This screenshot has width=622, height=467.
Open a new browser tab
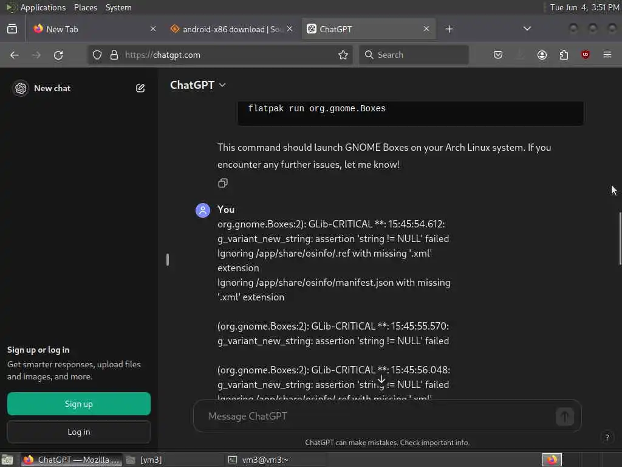[449, 29]
